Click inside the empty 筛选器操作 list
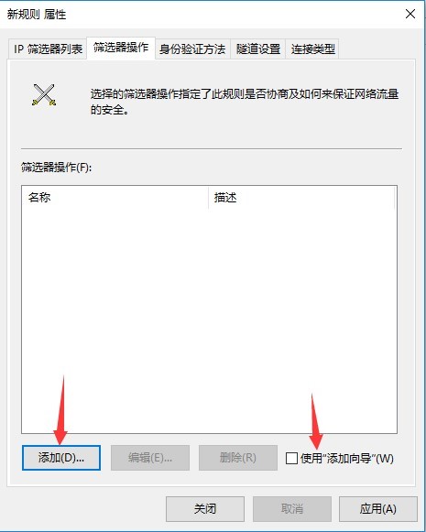 (x=209, y=320)
